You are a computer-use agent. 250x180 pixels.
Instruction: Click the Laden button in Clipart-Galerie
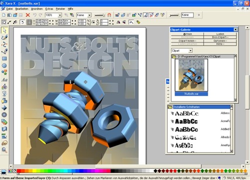point(220,34)
